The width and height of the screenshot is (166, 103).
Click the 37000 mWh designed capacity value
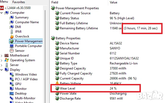click(x=118, y=68)
